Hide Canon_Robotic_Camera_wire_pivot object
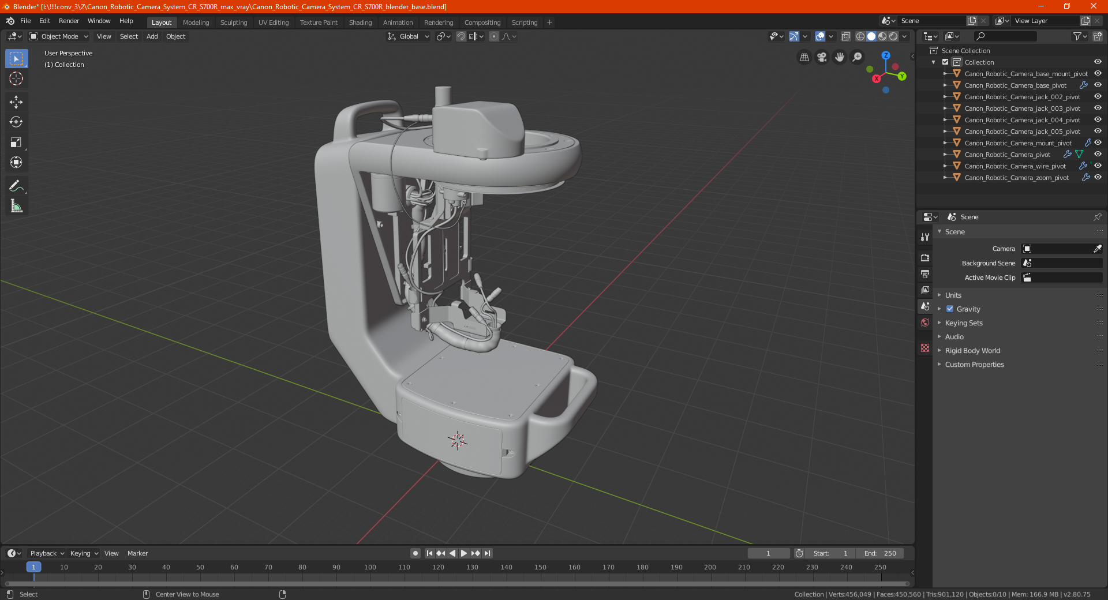 [1098, 166]
